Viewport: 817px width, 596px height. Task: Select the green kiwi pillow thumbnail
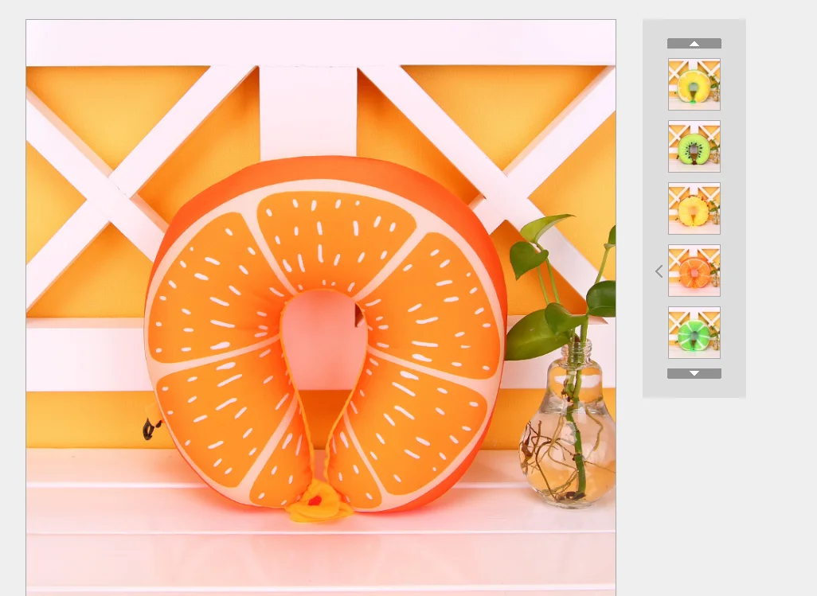tap(694, 146)
